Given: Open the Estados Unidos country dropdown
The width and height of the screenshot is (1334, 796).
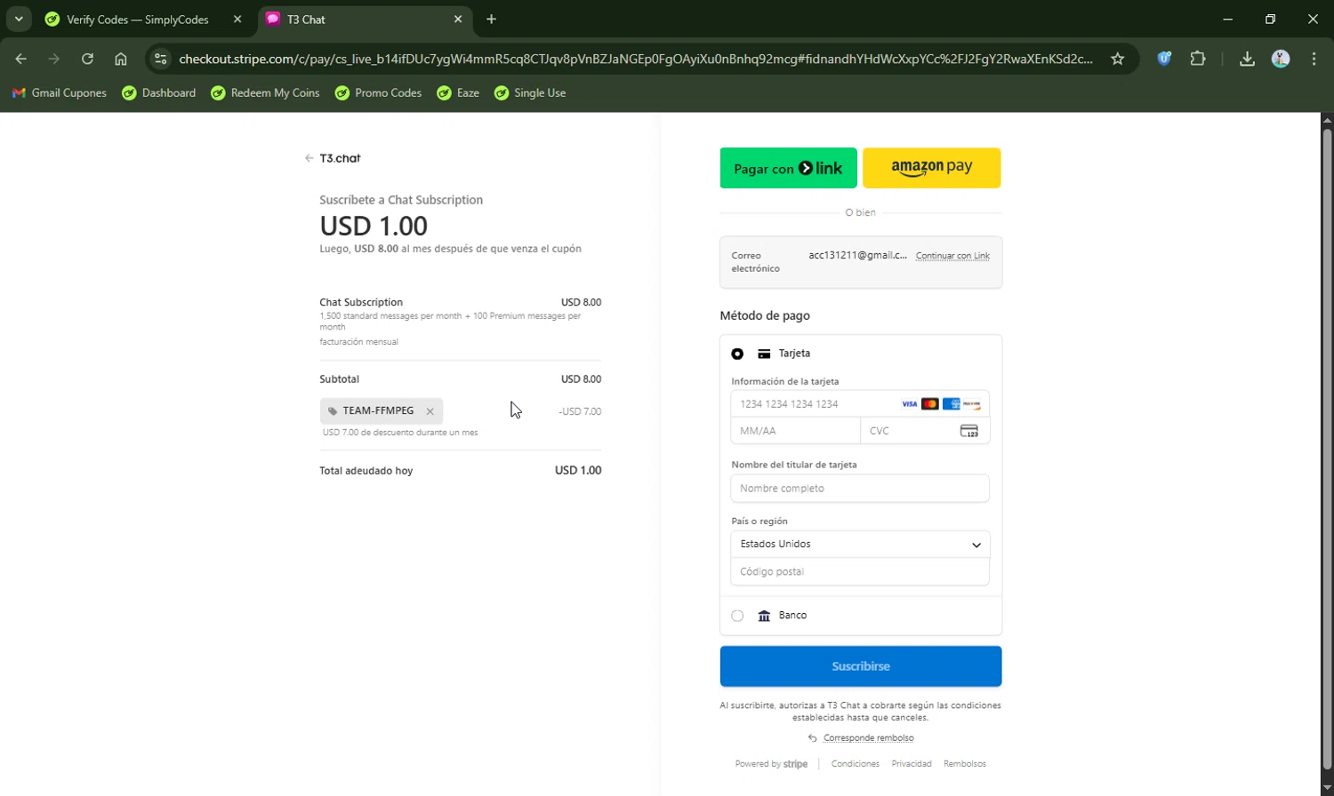Looking at the screenshot, I should (x=860, y=544).
